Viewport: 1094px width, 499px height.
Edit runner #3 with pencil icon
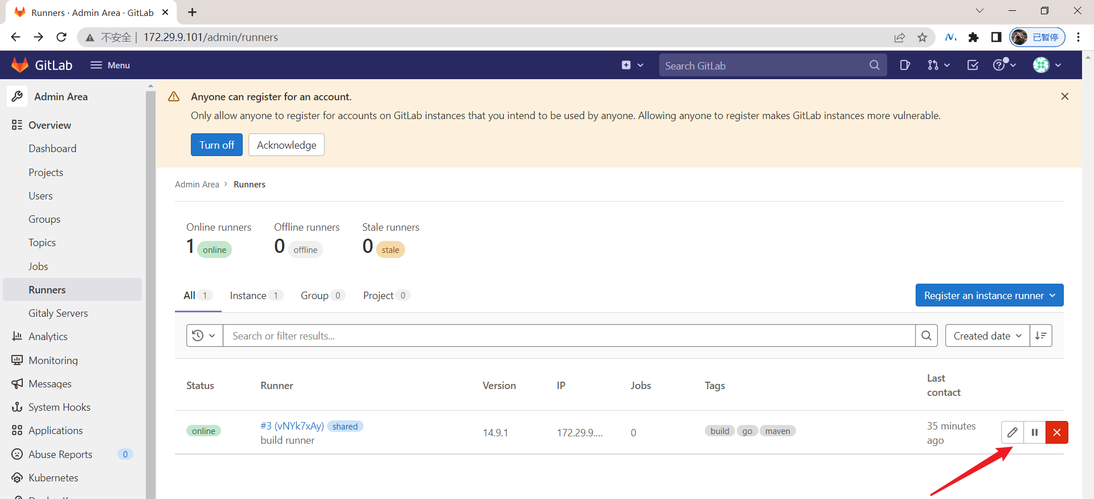click(1012, 432)
